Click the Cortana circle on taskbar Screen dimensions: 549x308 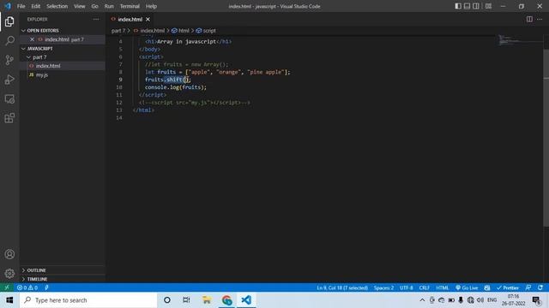(x=167, y=300)
